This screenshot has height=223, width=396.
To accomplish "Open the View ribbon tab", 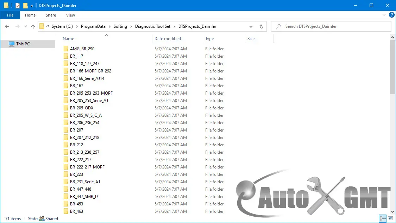I will tap(70, 15).
